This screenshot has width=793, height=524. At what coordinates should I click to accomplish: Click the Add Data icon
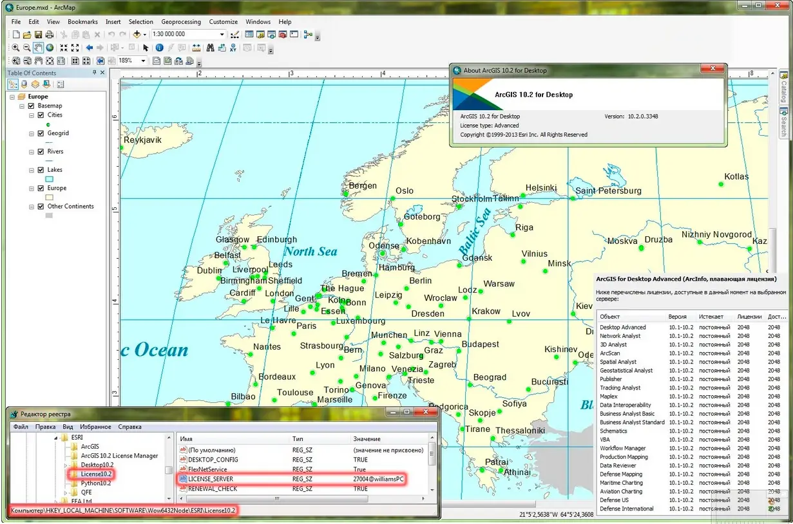click(136, 34)
